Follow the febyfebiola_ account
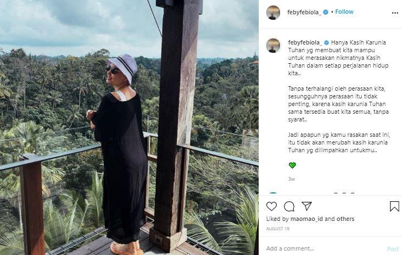 tap(344, 12)
